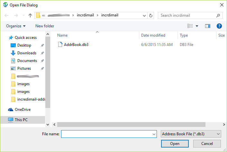Open the view options dropdown arrow
This screenshot has width=227, height=152.
point(197,26)
